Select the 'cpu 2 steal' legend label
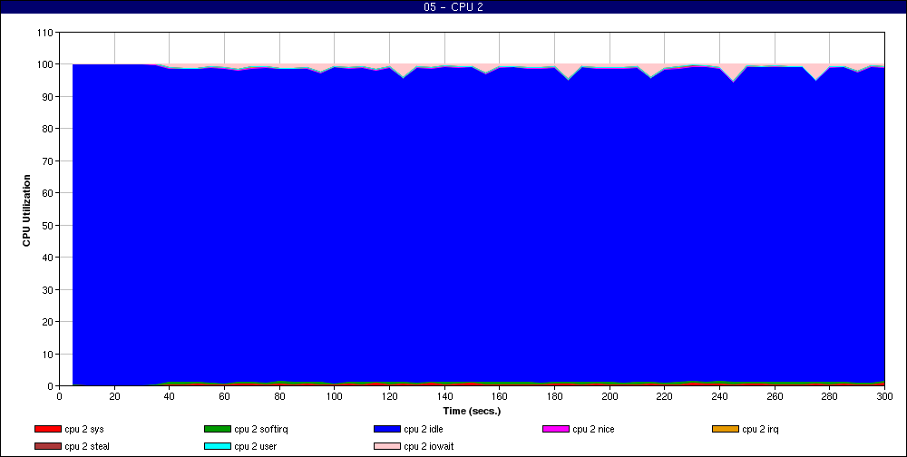 coord(87,447)
